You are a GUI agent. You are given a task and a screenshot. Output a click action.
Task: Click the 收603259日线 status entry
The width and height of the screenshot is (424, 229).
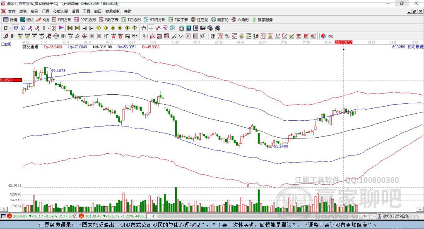click(396, 216)
